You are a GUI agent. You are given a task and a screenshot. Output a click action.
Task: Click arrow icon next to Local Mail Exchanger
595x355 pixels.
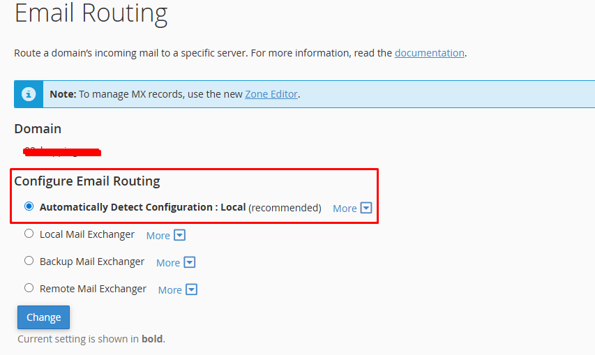pyautogui.click(x=179, y=235)
